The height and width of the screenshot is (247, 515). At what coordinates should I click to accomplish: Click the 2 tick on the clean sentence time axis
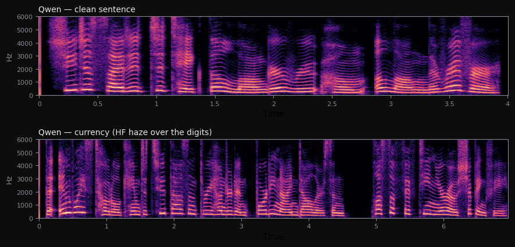pos(274,104)
